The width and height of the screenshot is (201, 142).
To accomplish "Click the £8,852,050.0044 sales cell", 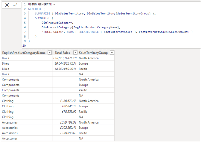I will click(x=65, y=69).
